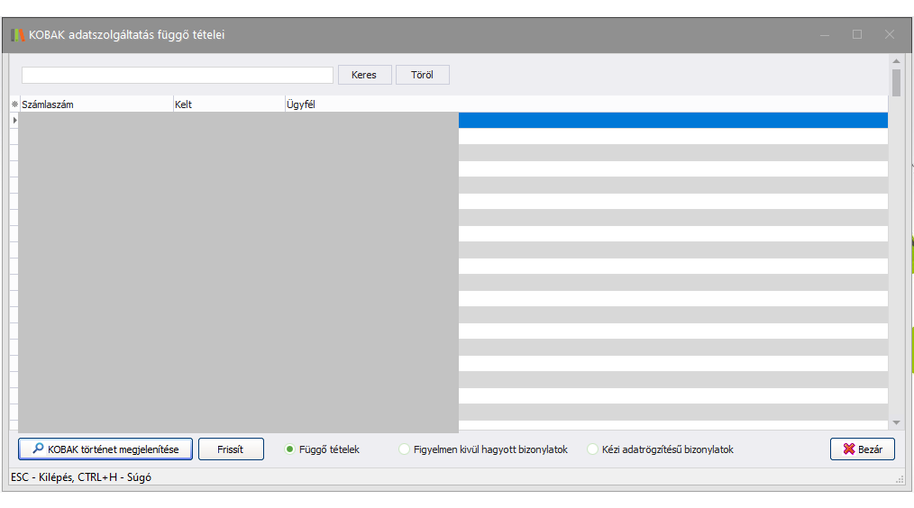The height and width of the screenshot is (508, 914).
Task: Refresh the list with Frissít
Action: 231,449
